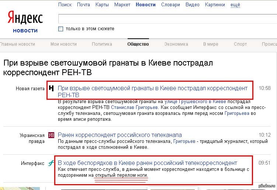Click the Интерфакс source name
Image resolution: width=277 pixels, height=190 pixels.
pos(32,163)
